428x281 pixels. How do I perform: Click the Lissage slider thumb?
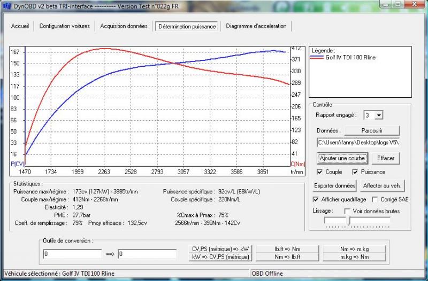350,221
